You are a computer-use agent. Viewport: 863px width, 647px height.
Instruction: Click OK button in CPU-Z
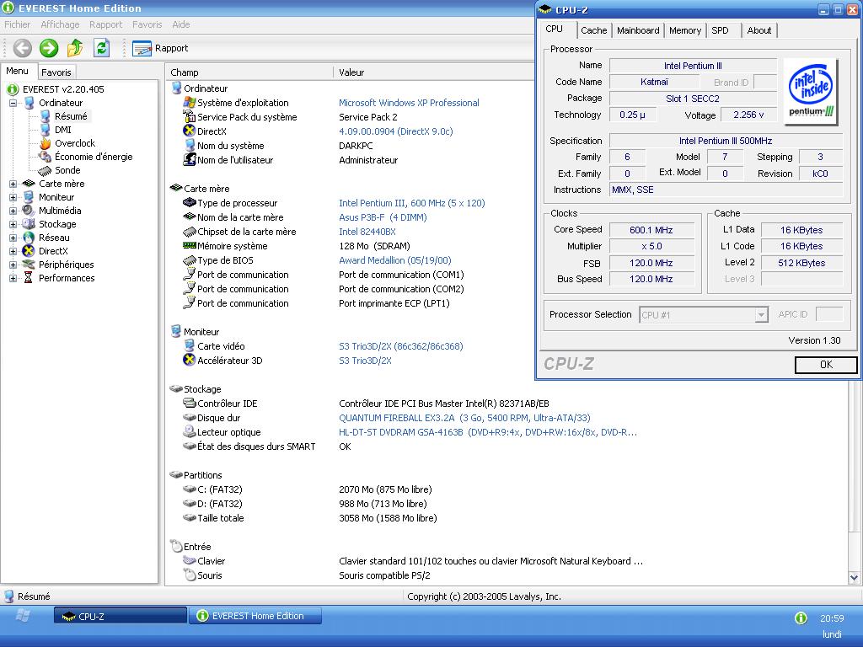coord(826,364)
